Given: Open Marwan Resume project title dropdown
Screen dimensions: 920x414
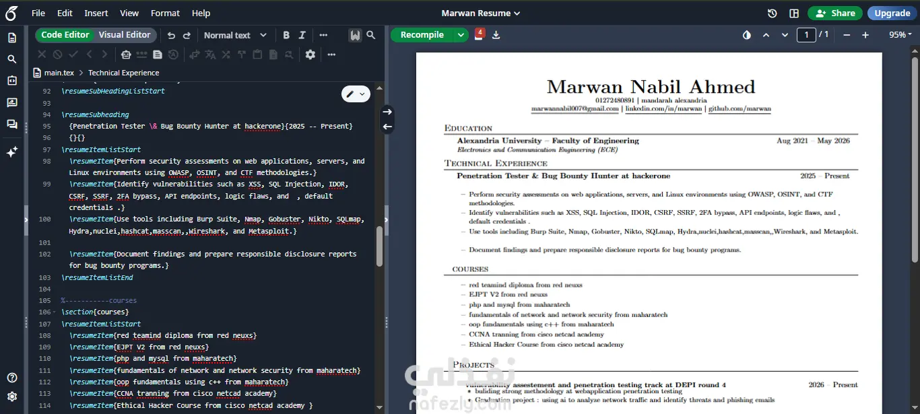Looking at the screenshot, I should pos(481,13).
